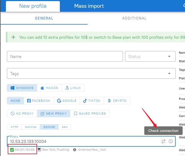Select the macOS platform option
Viewport: 185px width, 156px height.
(x=49, y=88)
